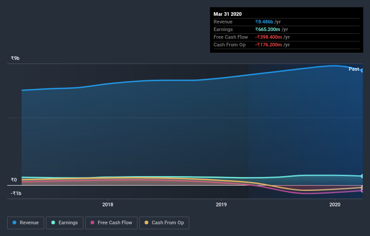The width and height of the screenshot is (370, 236).
Task: Click the Free Cash Flow label in tooltip
Action: (231, 37)
